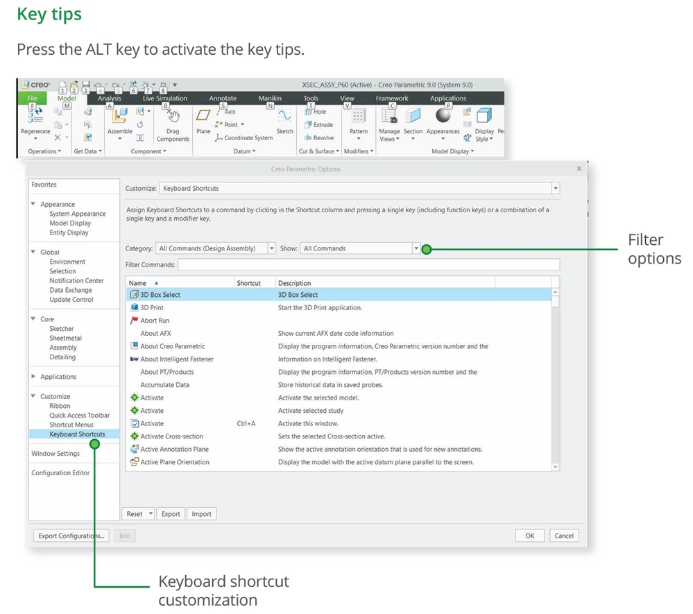Sort by the Name column header
The height and width of the screenshot is (614, 693).
click(180, 283)
